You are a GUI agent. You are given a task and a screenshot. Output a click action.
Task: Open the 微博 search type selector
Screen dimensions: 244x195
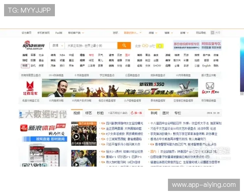pyautogui.click(x=57, y=45)
